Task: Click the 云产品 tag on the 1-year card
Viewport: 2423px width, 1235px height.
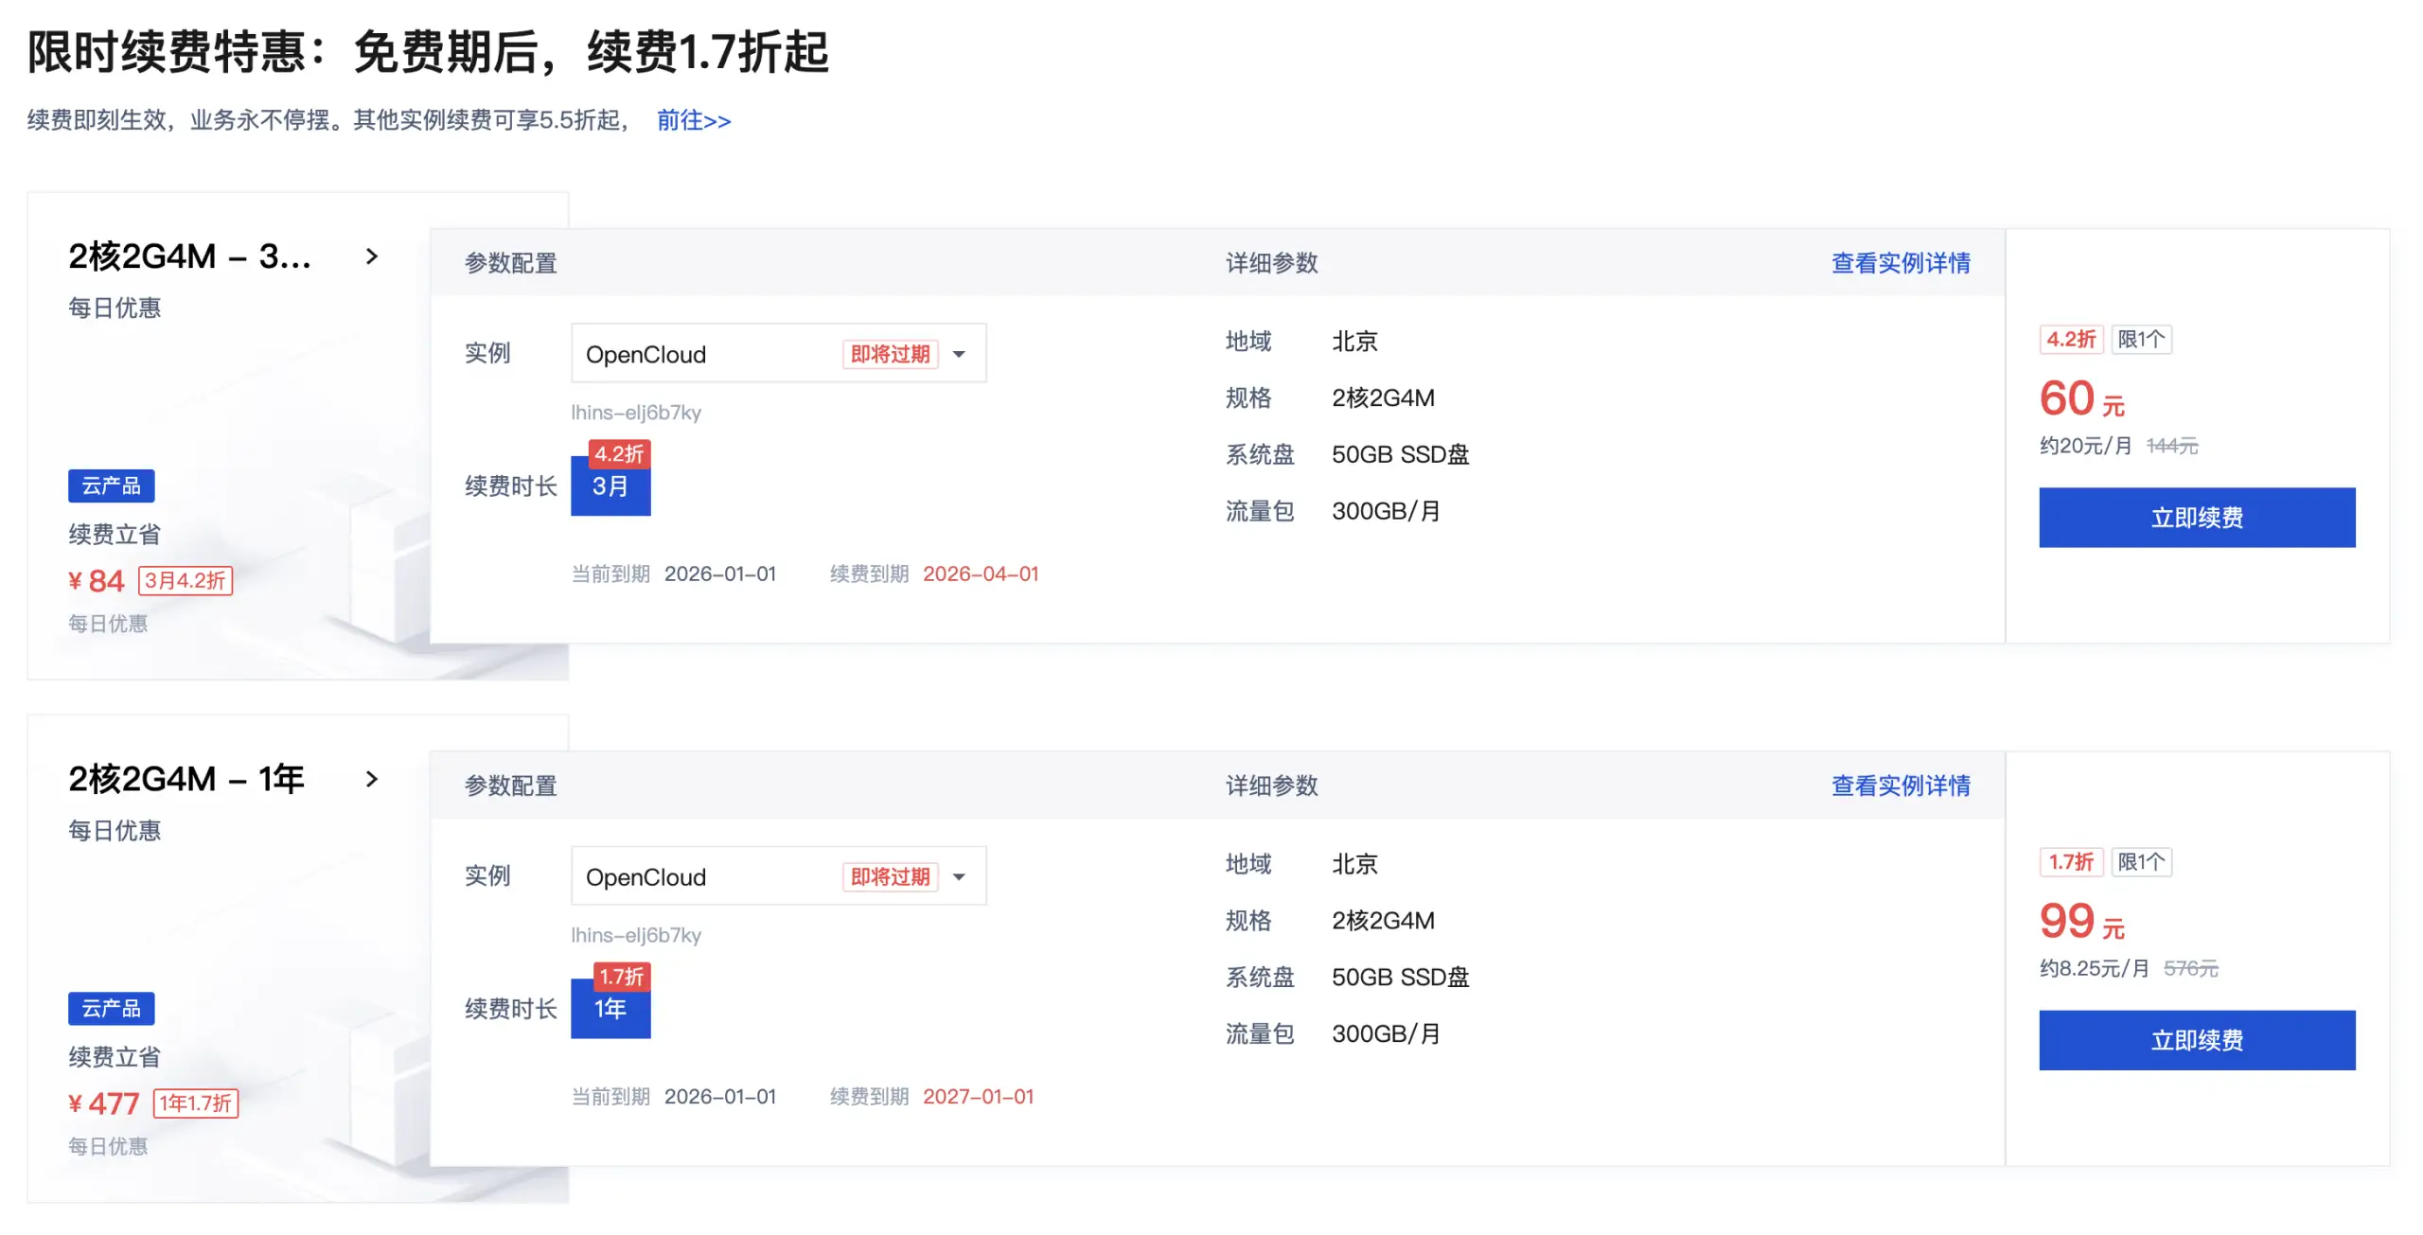Action: coord(111,1009)
